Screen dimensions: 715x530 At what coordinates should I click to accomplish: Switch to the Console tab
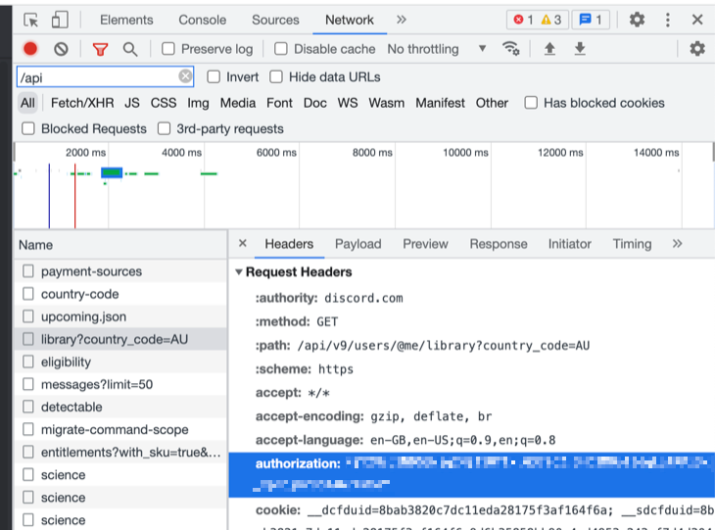202,20
